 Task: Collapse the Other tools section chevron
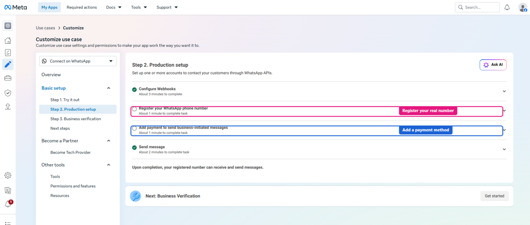(109, 165)
